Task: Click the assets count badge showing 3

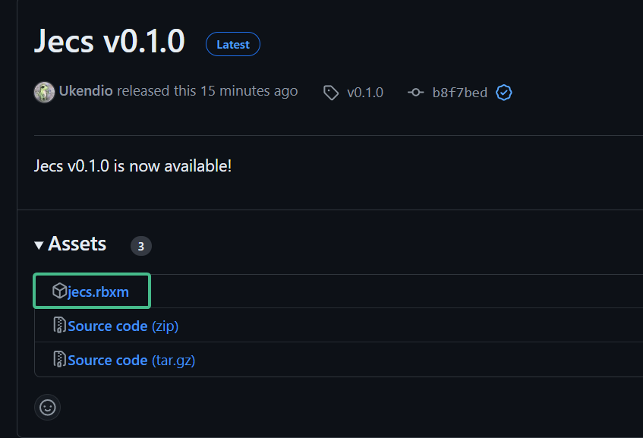Action: click(140, 246)
